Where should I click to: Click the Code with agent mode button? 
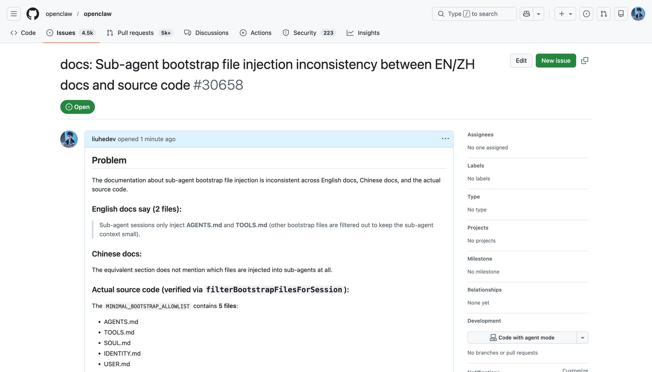(x=522, y=338)
